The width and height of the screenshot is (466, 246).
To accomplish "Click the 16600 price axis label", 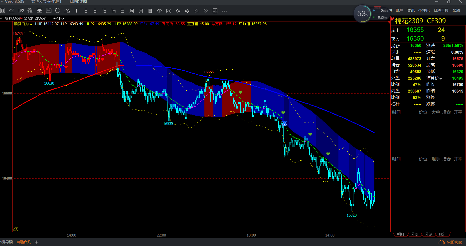I will [7, 93].
